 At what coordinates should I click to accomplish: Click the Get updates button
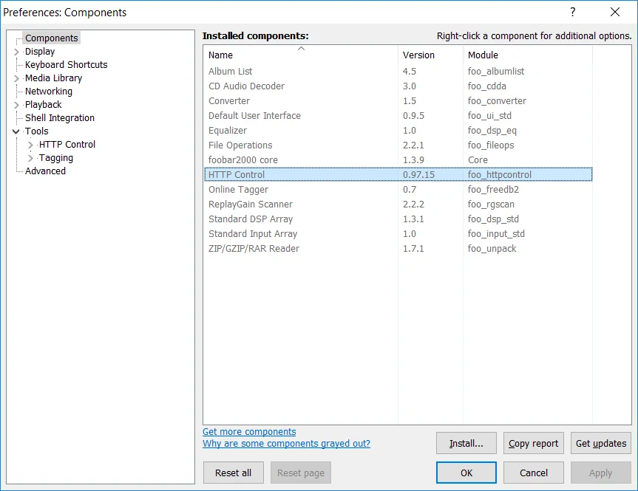tap(600, 443)
